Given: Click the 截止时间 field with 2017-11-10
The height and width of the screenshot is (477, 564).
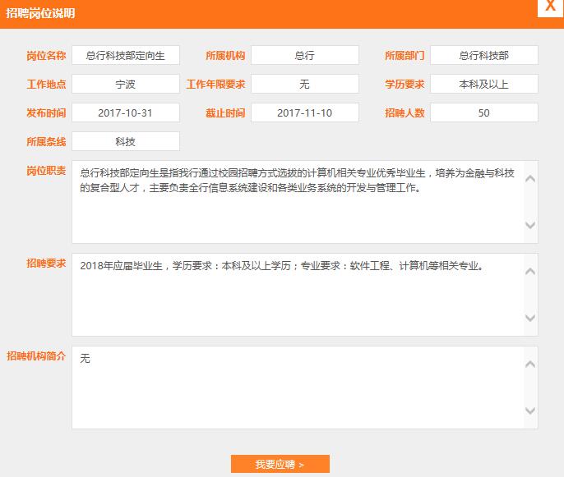Looking at the screenshot, I should click(305, 112).
